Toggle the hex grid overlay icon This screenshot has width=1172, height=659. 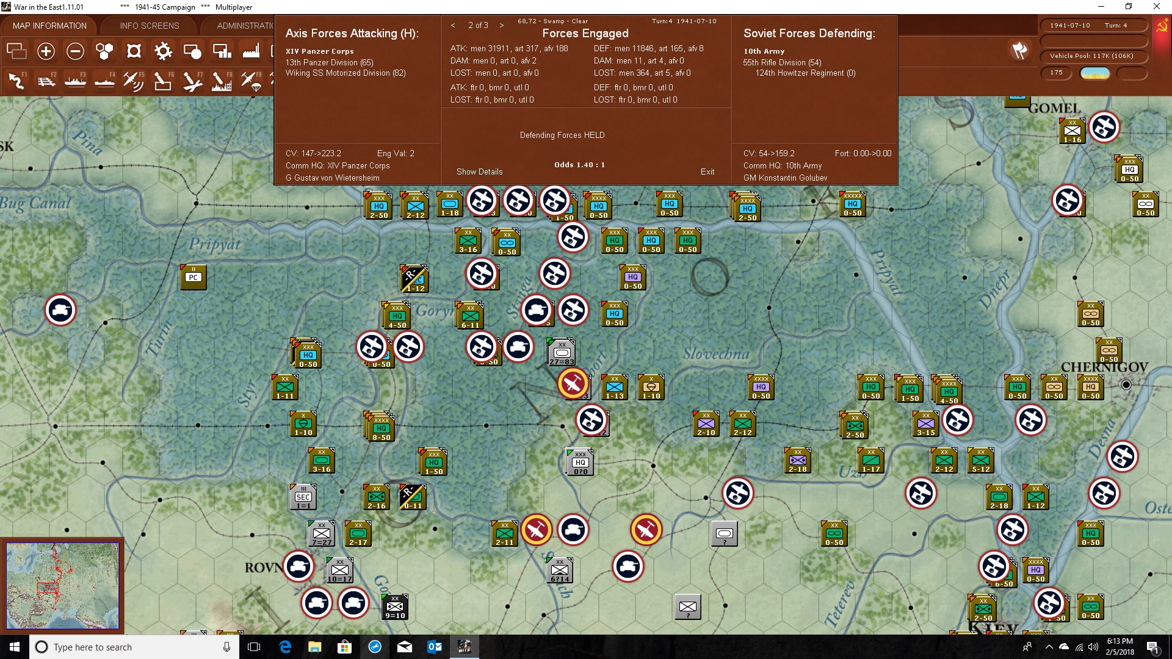tap(104, 51)
